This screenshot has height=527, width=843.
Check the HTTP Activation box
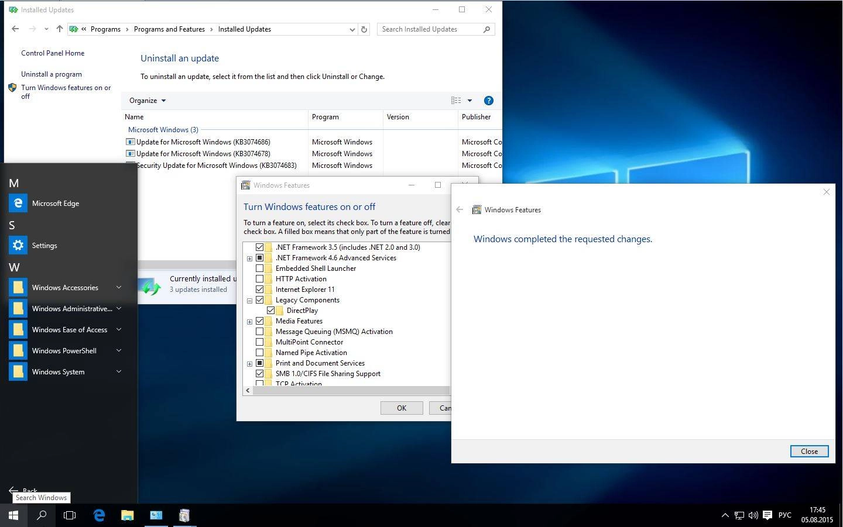(259, 279)
